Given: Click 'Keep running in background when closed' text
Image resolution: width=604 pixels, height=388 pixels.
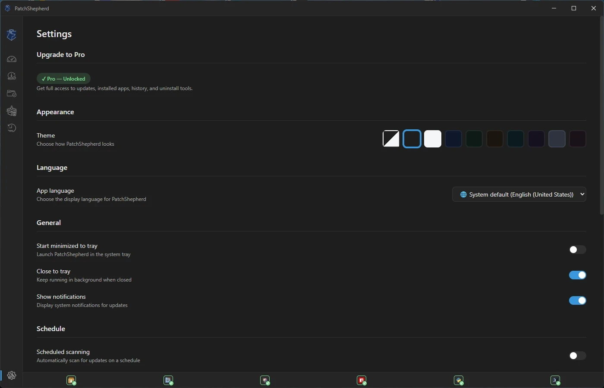Looking at the screenshot, I should click(84, 280).
